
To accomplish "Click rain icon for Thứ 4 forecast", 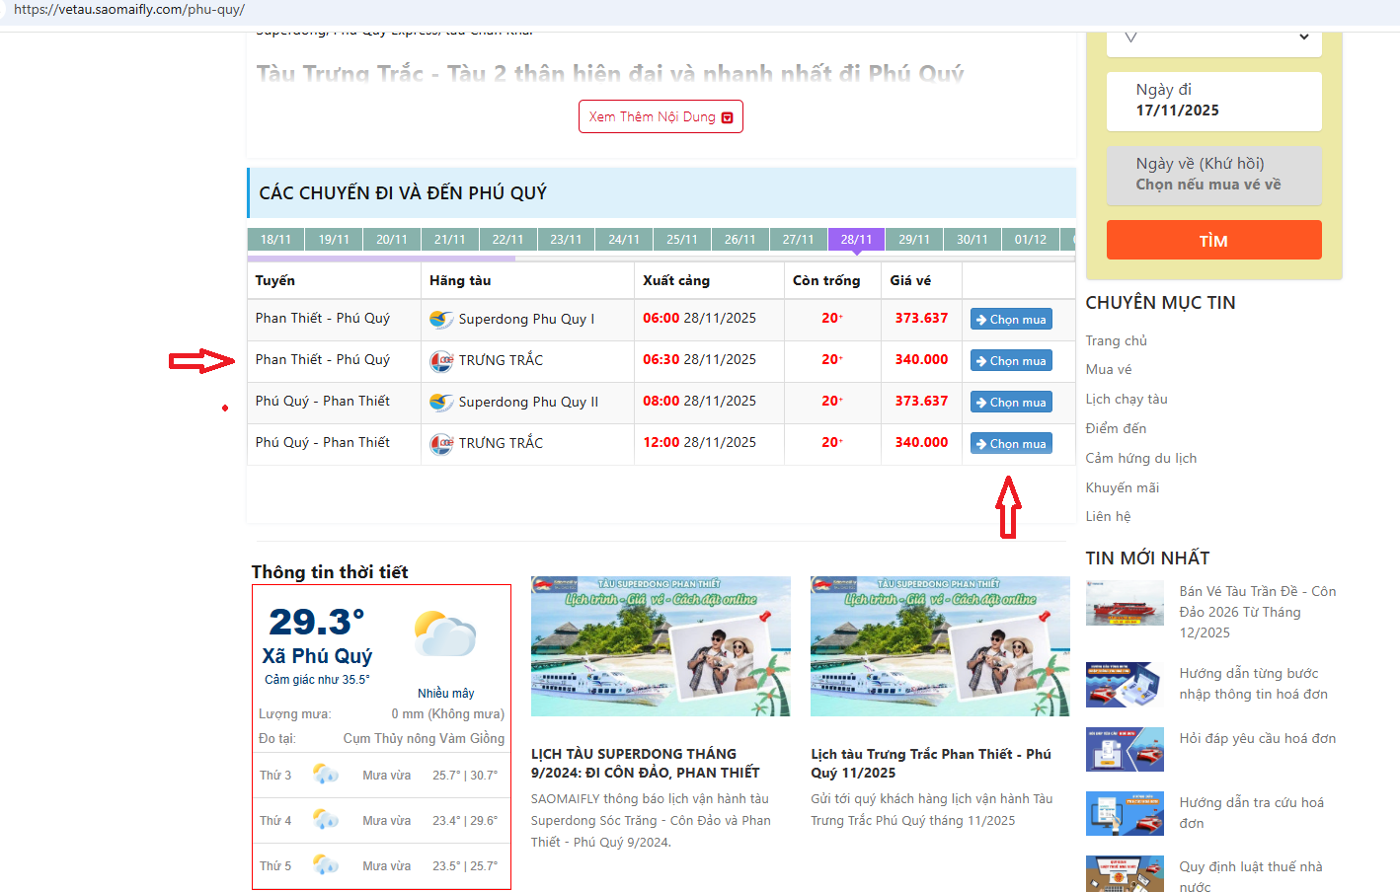I will point(325,820).
